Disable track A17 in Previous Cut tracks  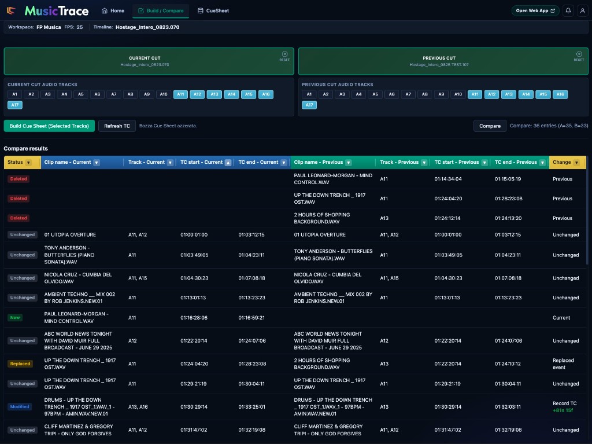[x=309, y=105]
